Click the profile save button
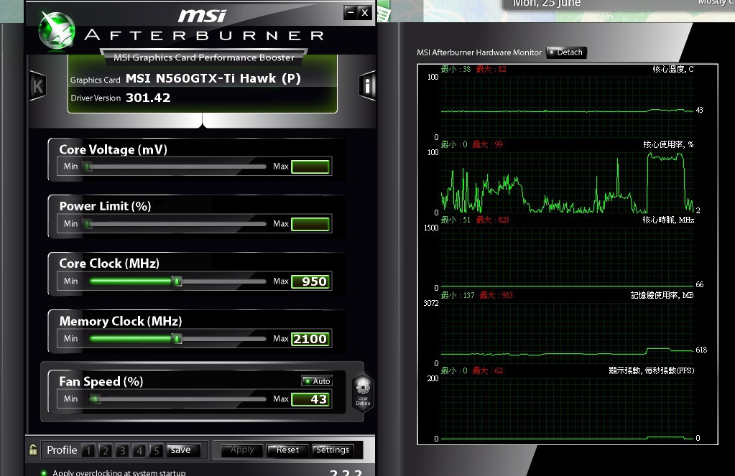735x476 pixels. coord(183,449)
